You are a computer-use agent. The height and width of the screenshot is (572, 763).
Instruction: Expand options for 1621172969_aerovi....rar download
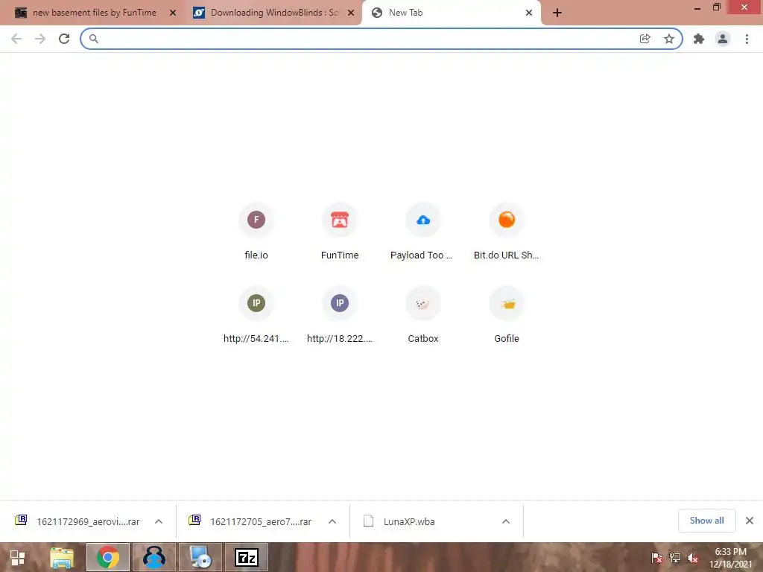tap(159, 521)
